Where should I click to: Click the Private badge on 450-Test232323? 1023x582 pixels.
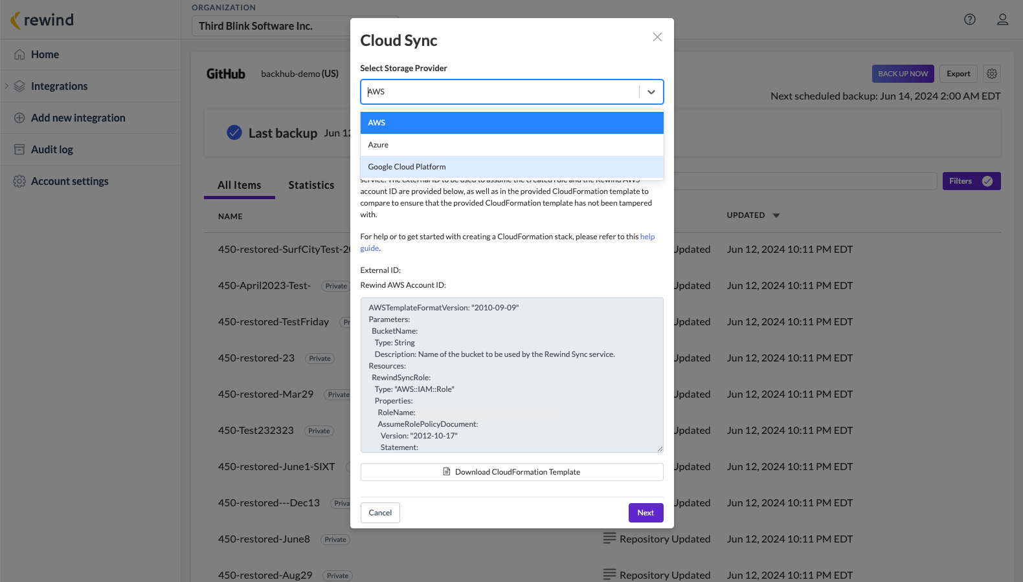[x=319, y=431]
